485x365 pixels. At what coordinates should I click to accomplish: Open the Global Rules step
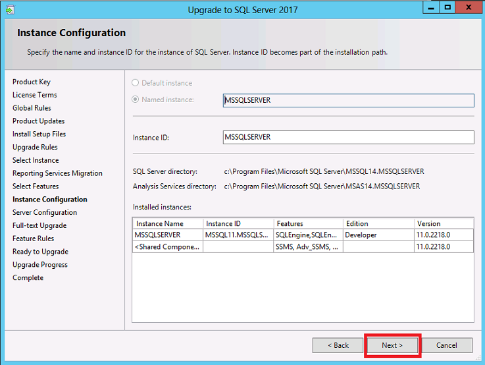[x=32, y=108]
